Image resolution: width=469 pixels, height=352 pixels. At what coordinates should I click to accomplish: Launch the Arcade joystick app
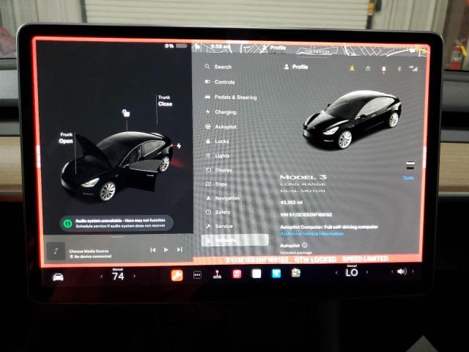(x=217, y=274)
